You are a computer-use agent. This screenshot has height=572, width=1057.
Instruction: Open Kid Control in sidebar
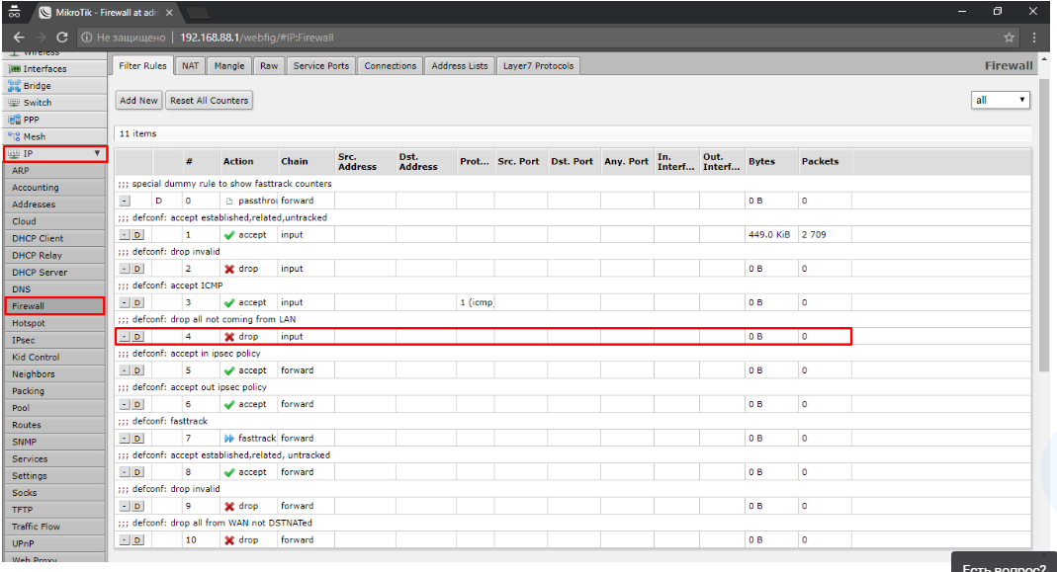point(54,357)
